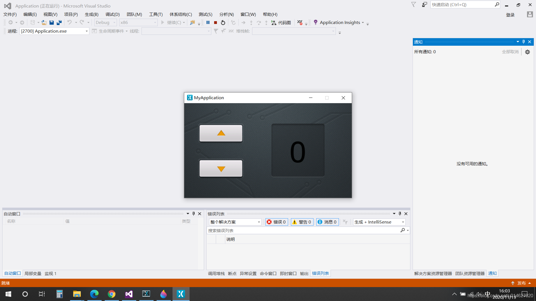536x301 pixels.
Task: Click the restart debugging icon
Action: [223, 23]
